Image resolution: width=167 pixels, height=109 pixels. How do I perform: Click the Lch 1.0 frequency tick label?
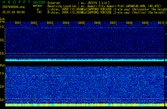point(2,27)
